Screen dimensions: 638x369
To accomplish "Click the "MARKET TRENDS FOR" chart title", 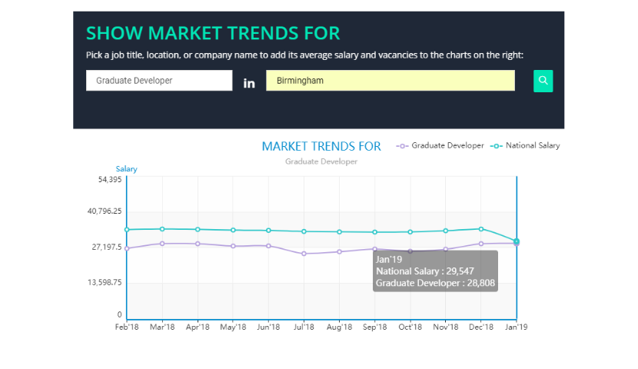I will 321,147.
